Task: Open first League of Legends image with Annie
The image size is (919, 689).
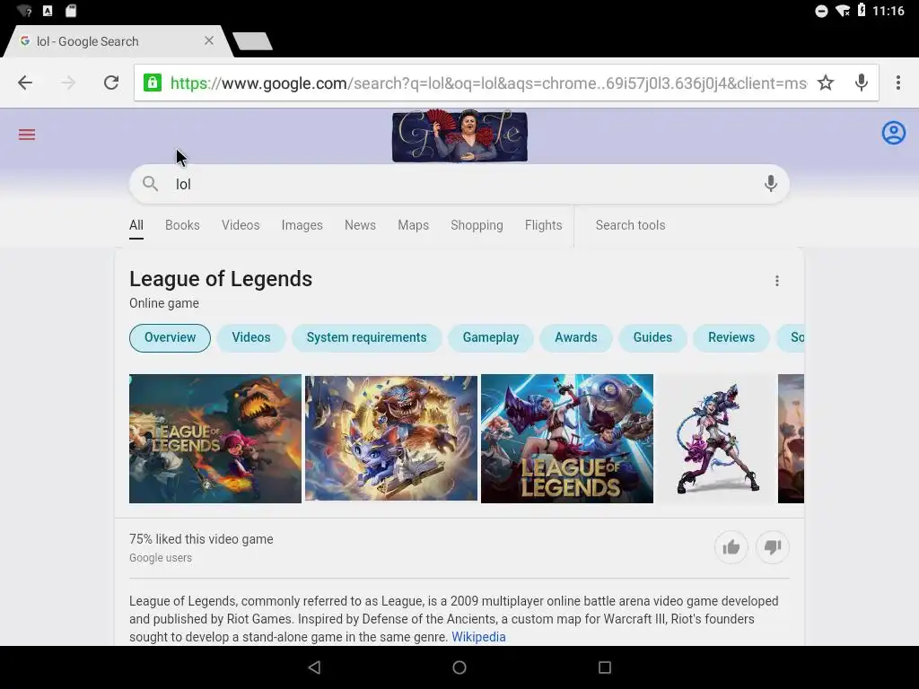Action: (215, 439)
